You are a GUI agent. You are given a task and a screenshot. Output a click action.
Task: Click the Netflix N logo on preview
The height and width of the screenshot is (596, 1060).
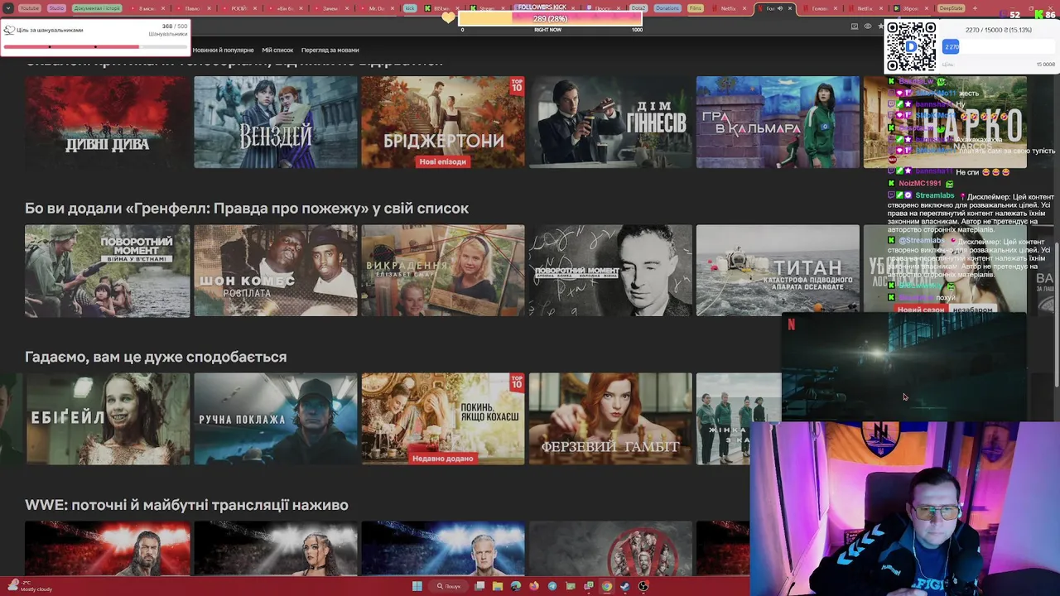(x=792, y=324)
